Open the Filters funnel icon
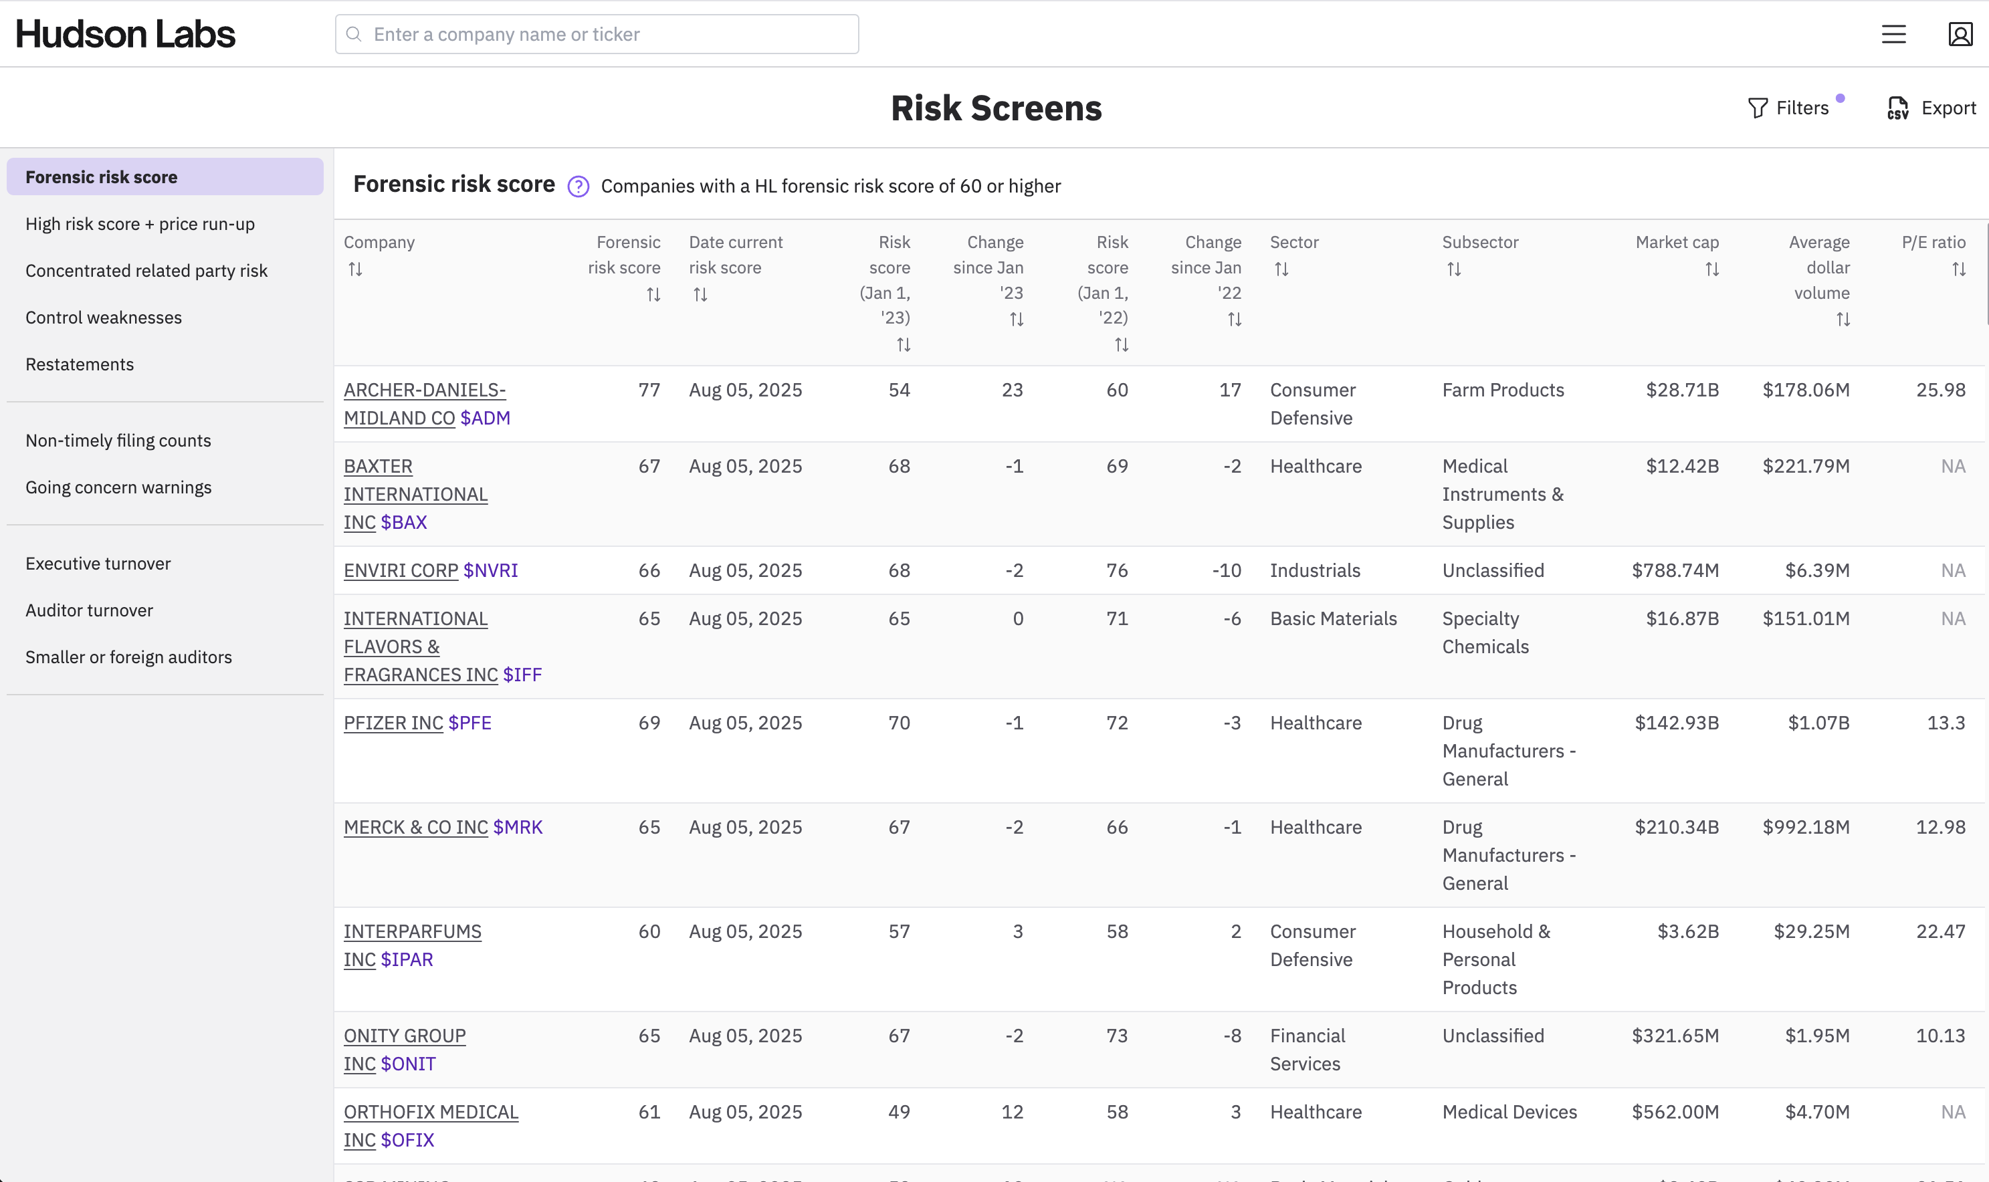This screenshot has width=1989, height=1182. [1757, 108]
